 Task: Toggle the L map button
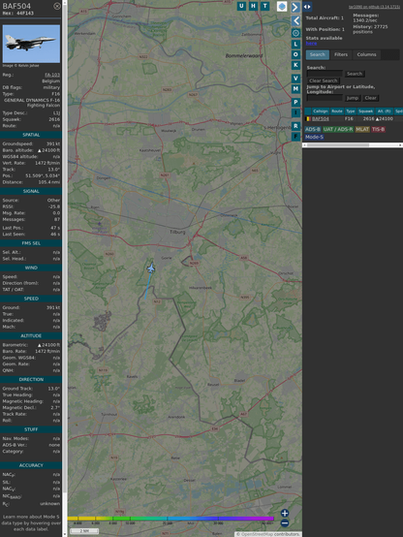pos(295,45)
